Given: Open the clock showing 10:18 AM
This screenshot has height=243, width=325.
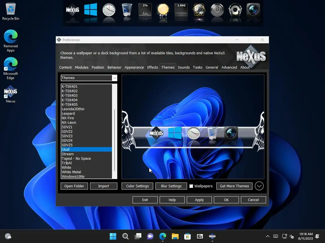Looking at the screenshot, I should (306, 236).
